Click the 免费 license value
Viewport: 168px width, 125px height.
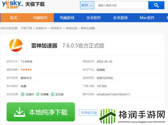pos(23,86)
